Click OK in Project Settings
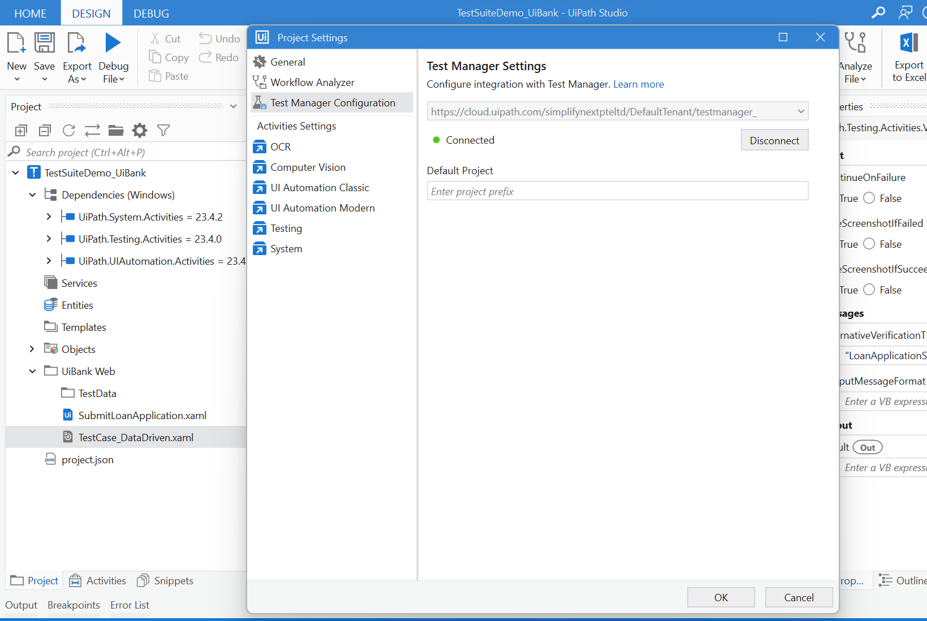This screenshot has height=621, width=927. [x=721, y=597]
